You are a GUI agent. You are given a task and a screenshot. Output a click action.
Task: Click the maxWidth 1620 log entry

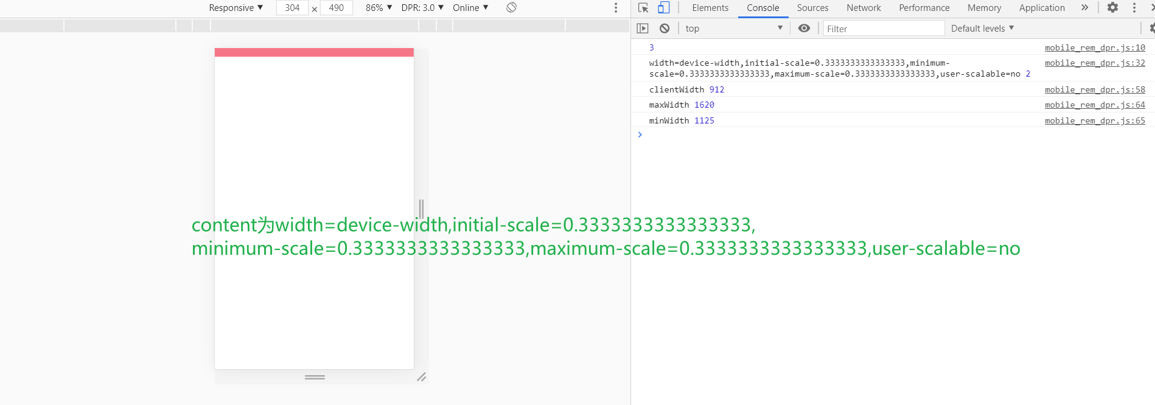click(x=682, y=105)
